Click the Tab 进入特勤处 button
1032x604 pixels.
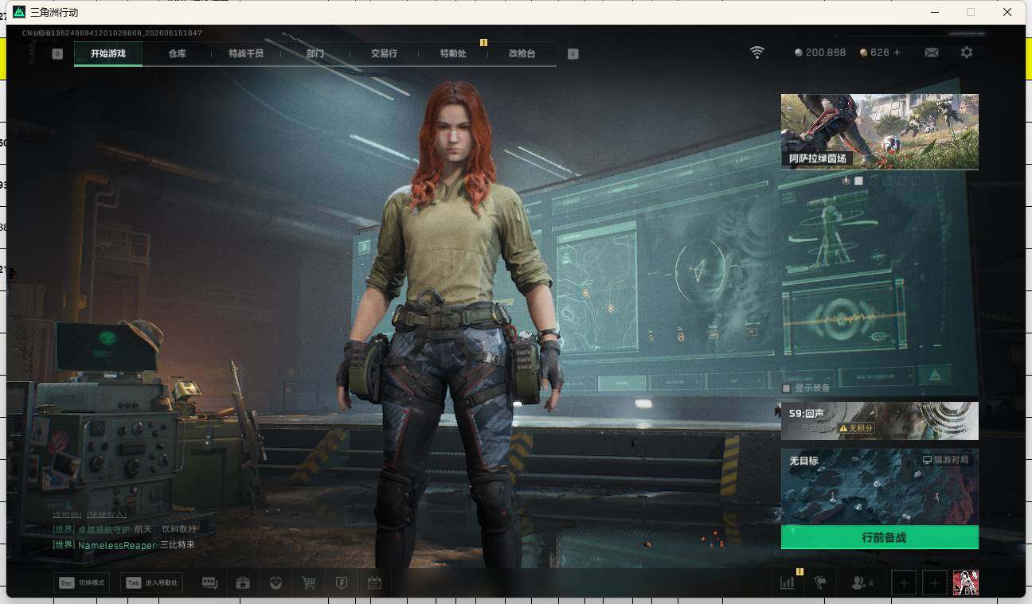[152, 583]
